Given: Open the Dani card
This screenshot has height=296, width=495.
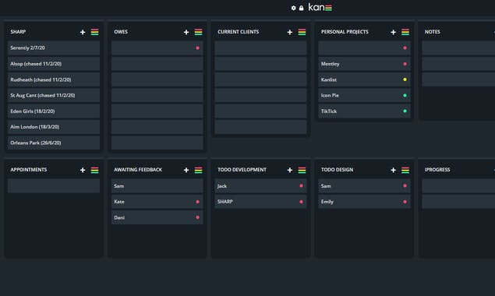Looking at the screenshot, I should point(157,217).
